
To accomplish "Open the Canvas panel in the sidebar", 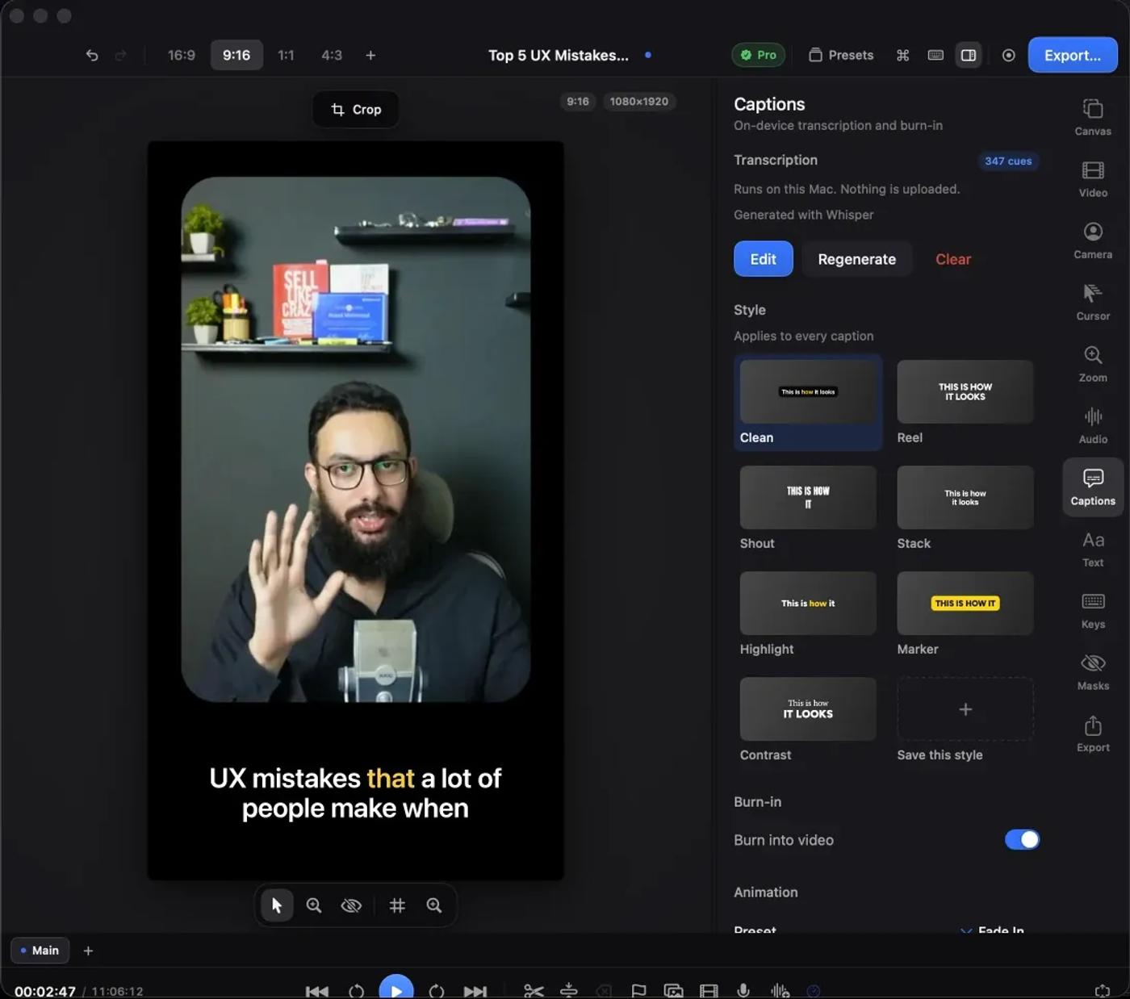I will (x=1093, y=117).
